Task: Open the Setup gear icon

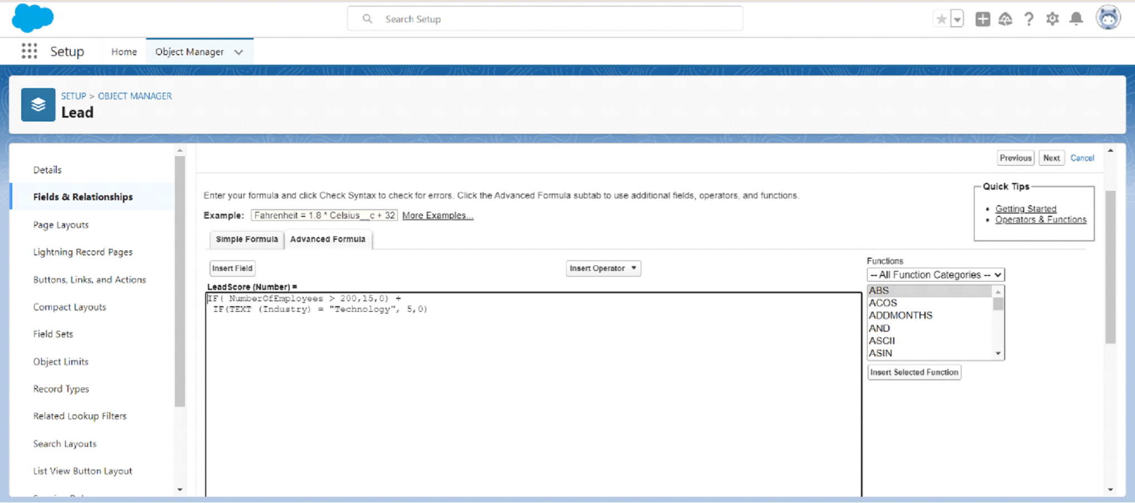Action: (1052, 19)
